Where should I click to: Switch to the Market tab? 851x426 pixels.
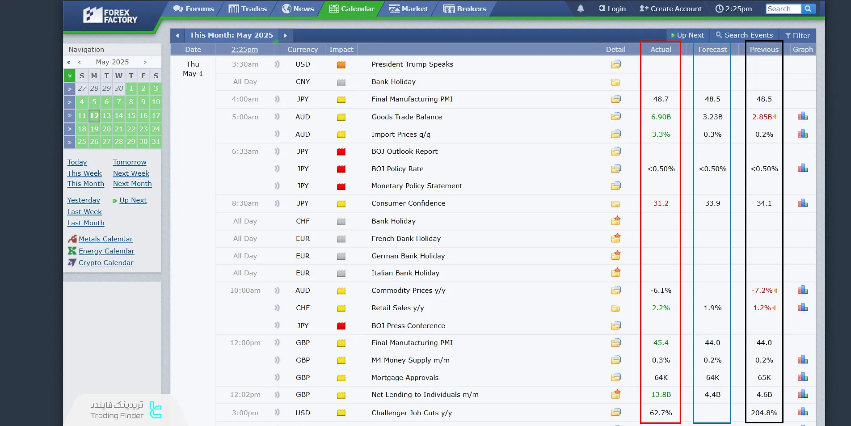pyautogui.click(x=408, y=8)
